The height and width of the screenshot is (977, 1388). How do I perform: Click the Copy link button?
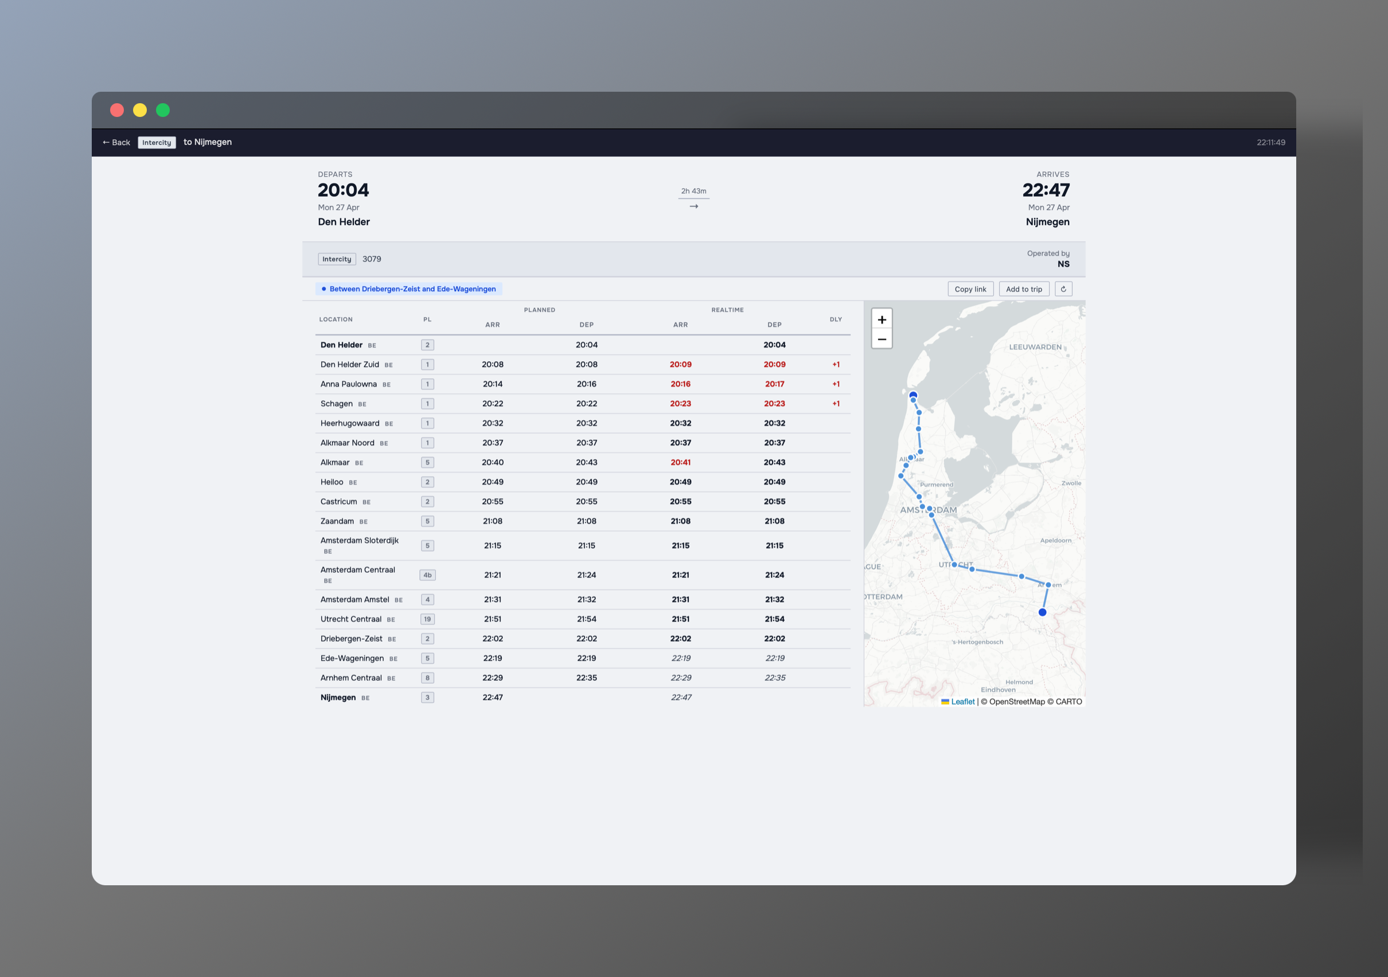click(x=970, y=289)
